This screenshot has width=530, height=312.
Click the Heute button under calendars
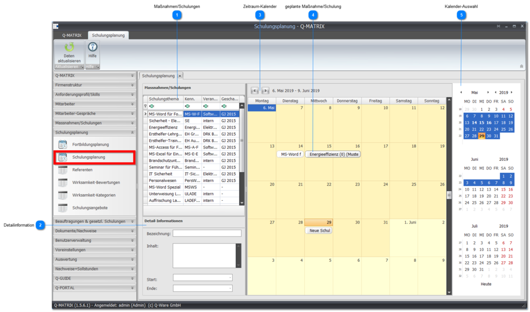[x=486, y=284]
